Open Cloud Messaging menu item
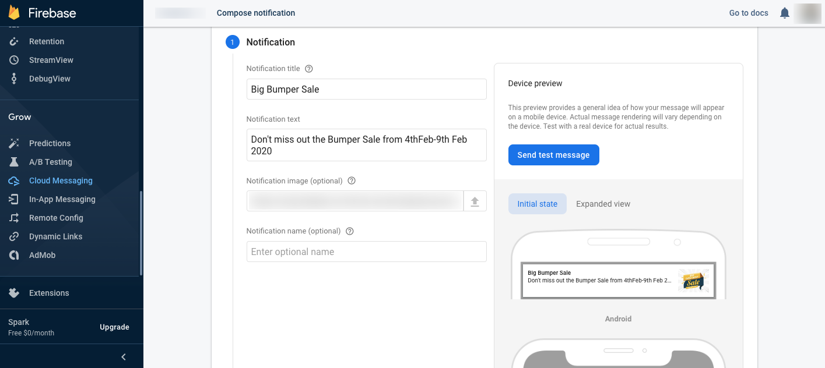The width and height of the screenshot is (825, 368). 61,181
